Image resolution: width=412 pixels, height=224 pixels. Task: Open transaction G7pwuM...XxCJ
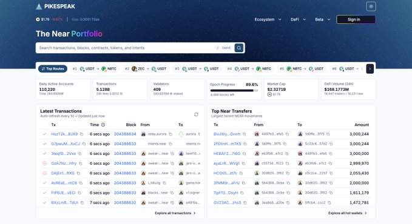pos(66,143)
